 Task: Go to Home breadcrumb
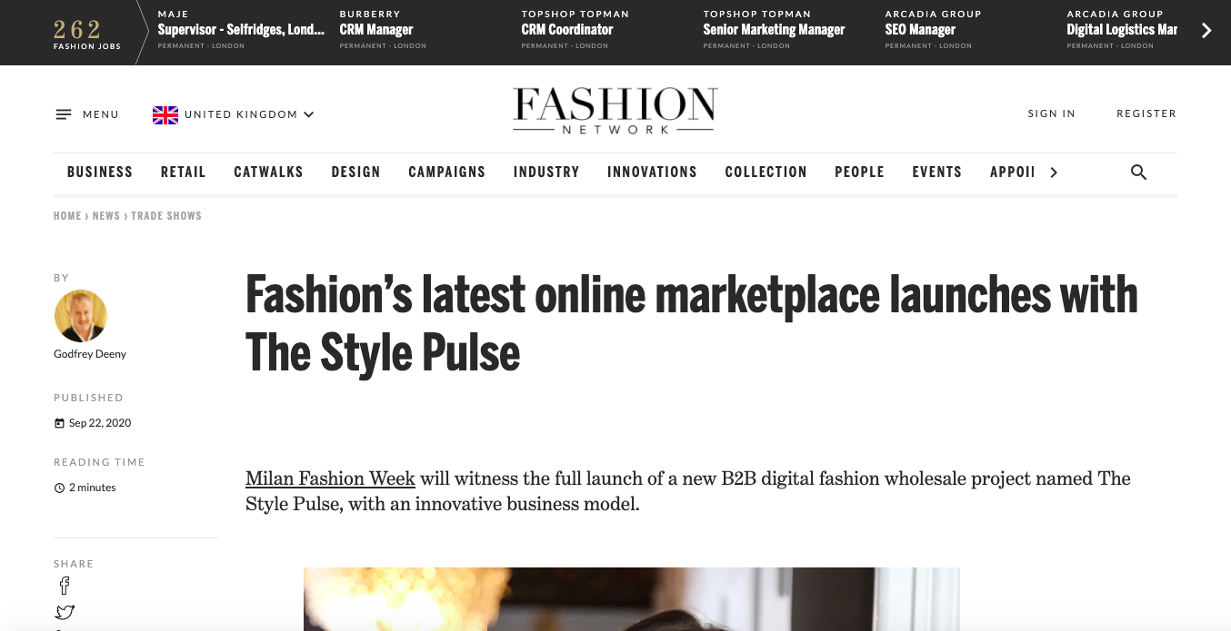click(67, 216)
